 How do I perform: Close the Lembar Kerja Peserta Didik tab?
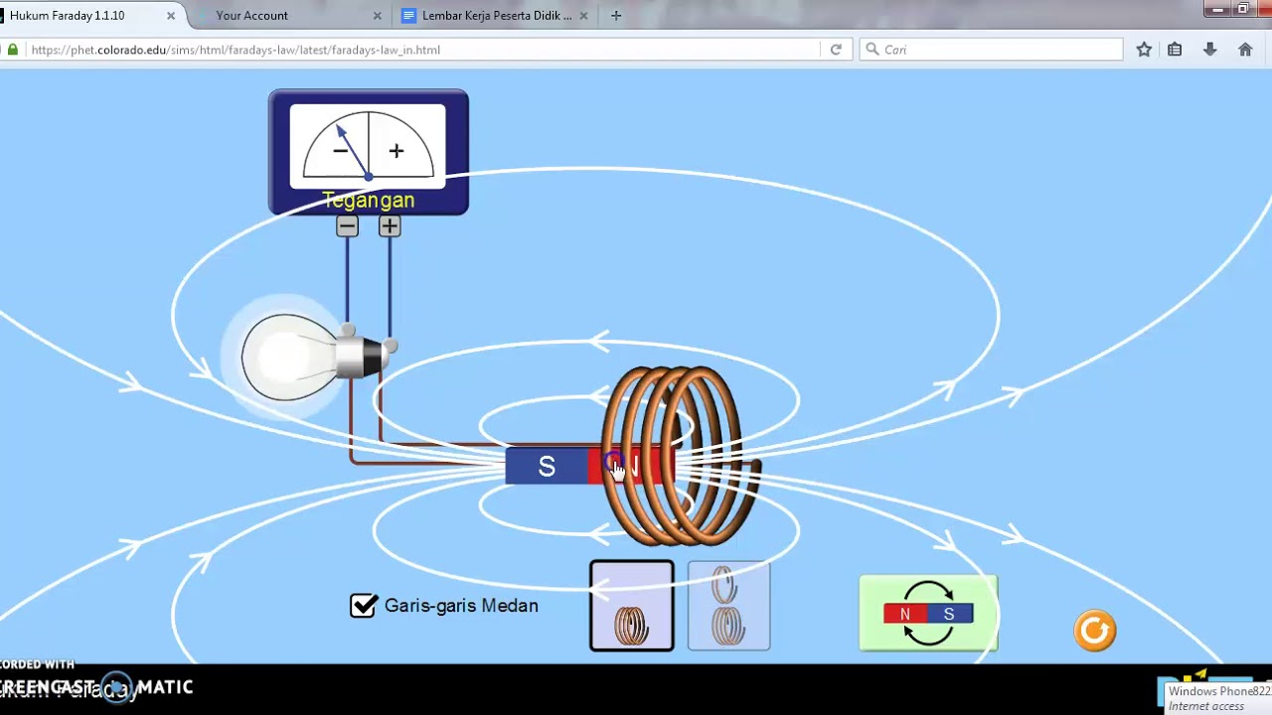click(583, 16)
